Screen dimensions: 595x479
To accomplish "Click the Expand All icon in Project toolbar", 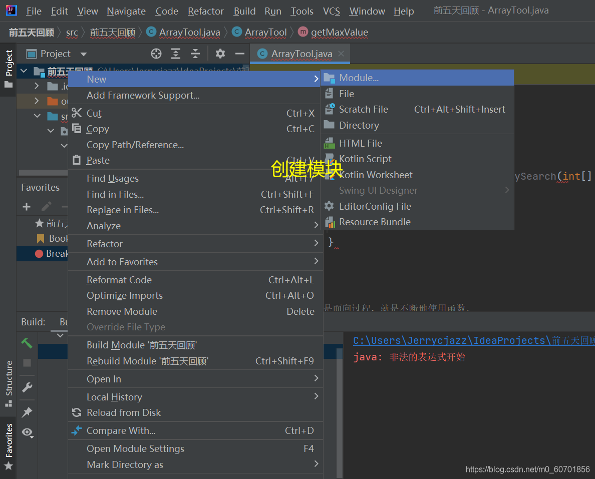I will coord(175,54).
